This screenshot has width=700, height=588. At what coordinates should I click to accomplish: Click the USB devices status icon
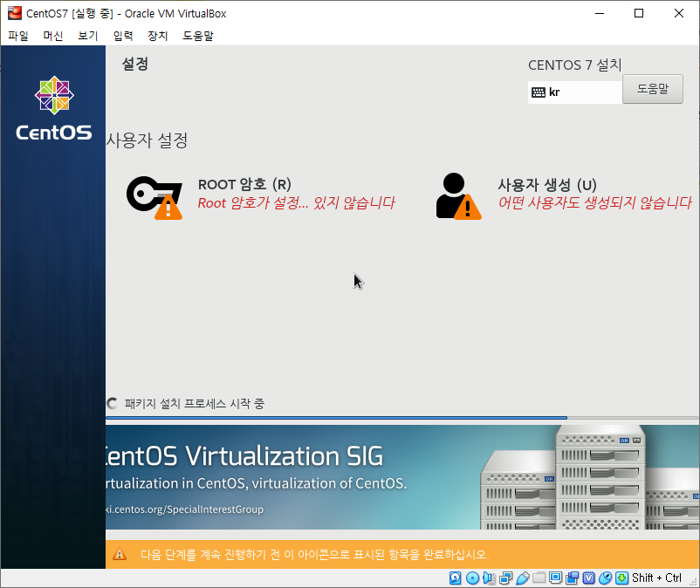coord(522,578)
